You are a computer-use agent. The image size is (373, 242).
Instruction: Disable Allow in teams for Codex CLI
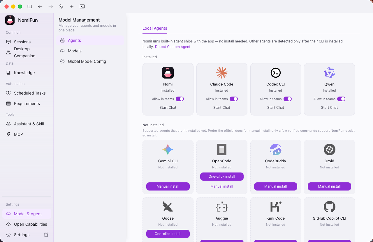pyautogui.click(x=288, y=99)
